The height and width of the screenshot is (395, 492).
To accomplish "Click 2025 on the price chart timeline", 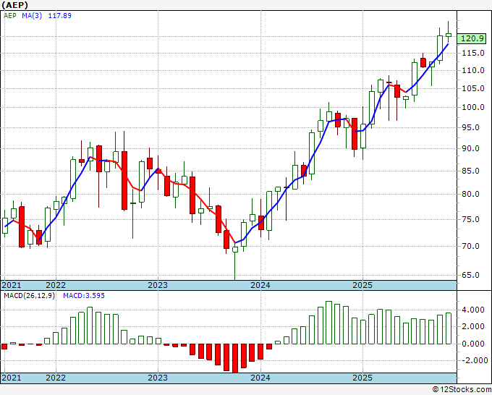I will (362, 285).
